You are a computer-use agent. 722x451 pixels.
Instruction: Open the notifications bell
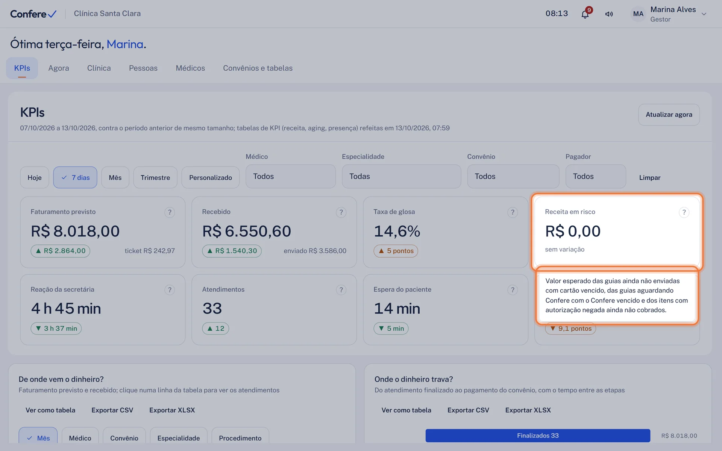[585, 14]
